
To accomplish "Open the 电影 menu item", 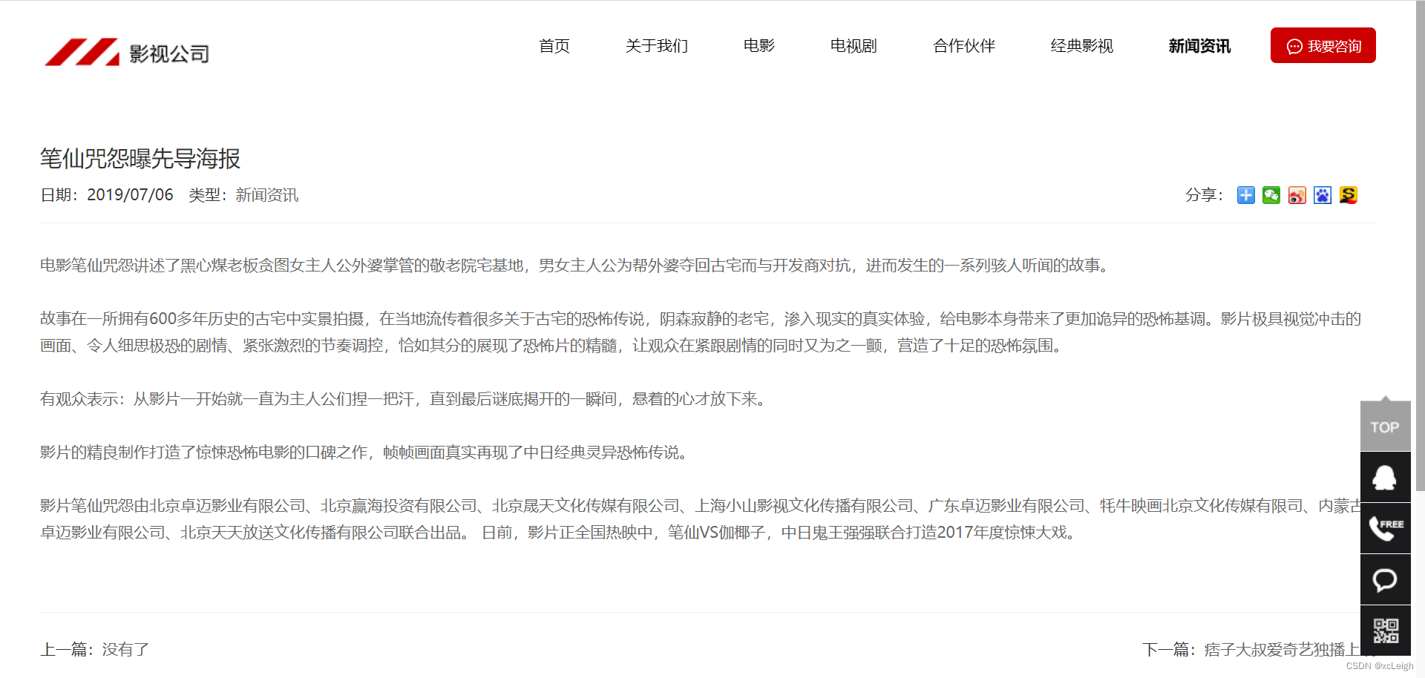I will click(759, 46).
